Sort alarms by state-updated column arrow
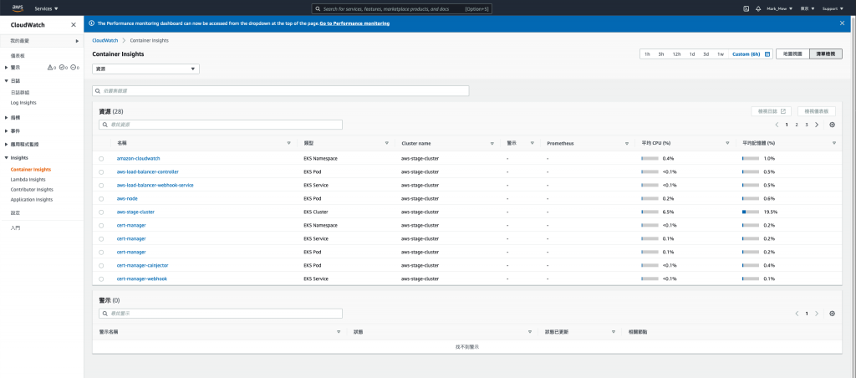Image resolution: width=856 pixels, height=378 pixels. click(614, 331)
